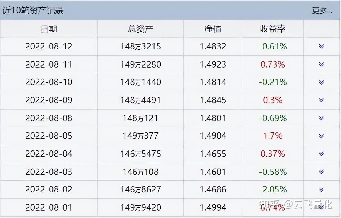Open the chevron beside -2.05% return

[x=321, y=190]
